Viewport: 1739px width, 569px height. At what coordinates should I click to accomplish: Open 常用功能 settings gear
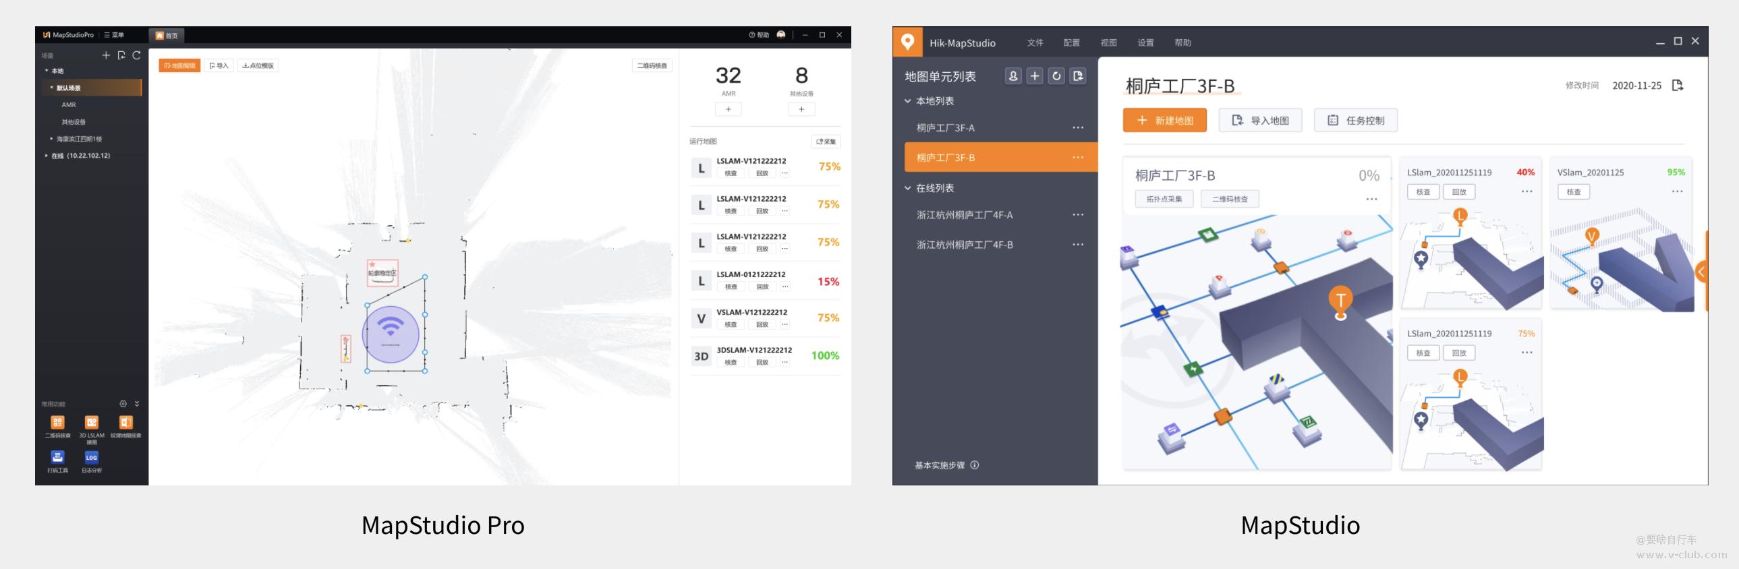(123, 404)
